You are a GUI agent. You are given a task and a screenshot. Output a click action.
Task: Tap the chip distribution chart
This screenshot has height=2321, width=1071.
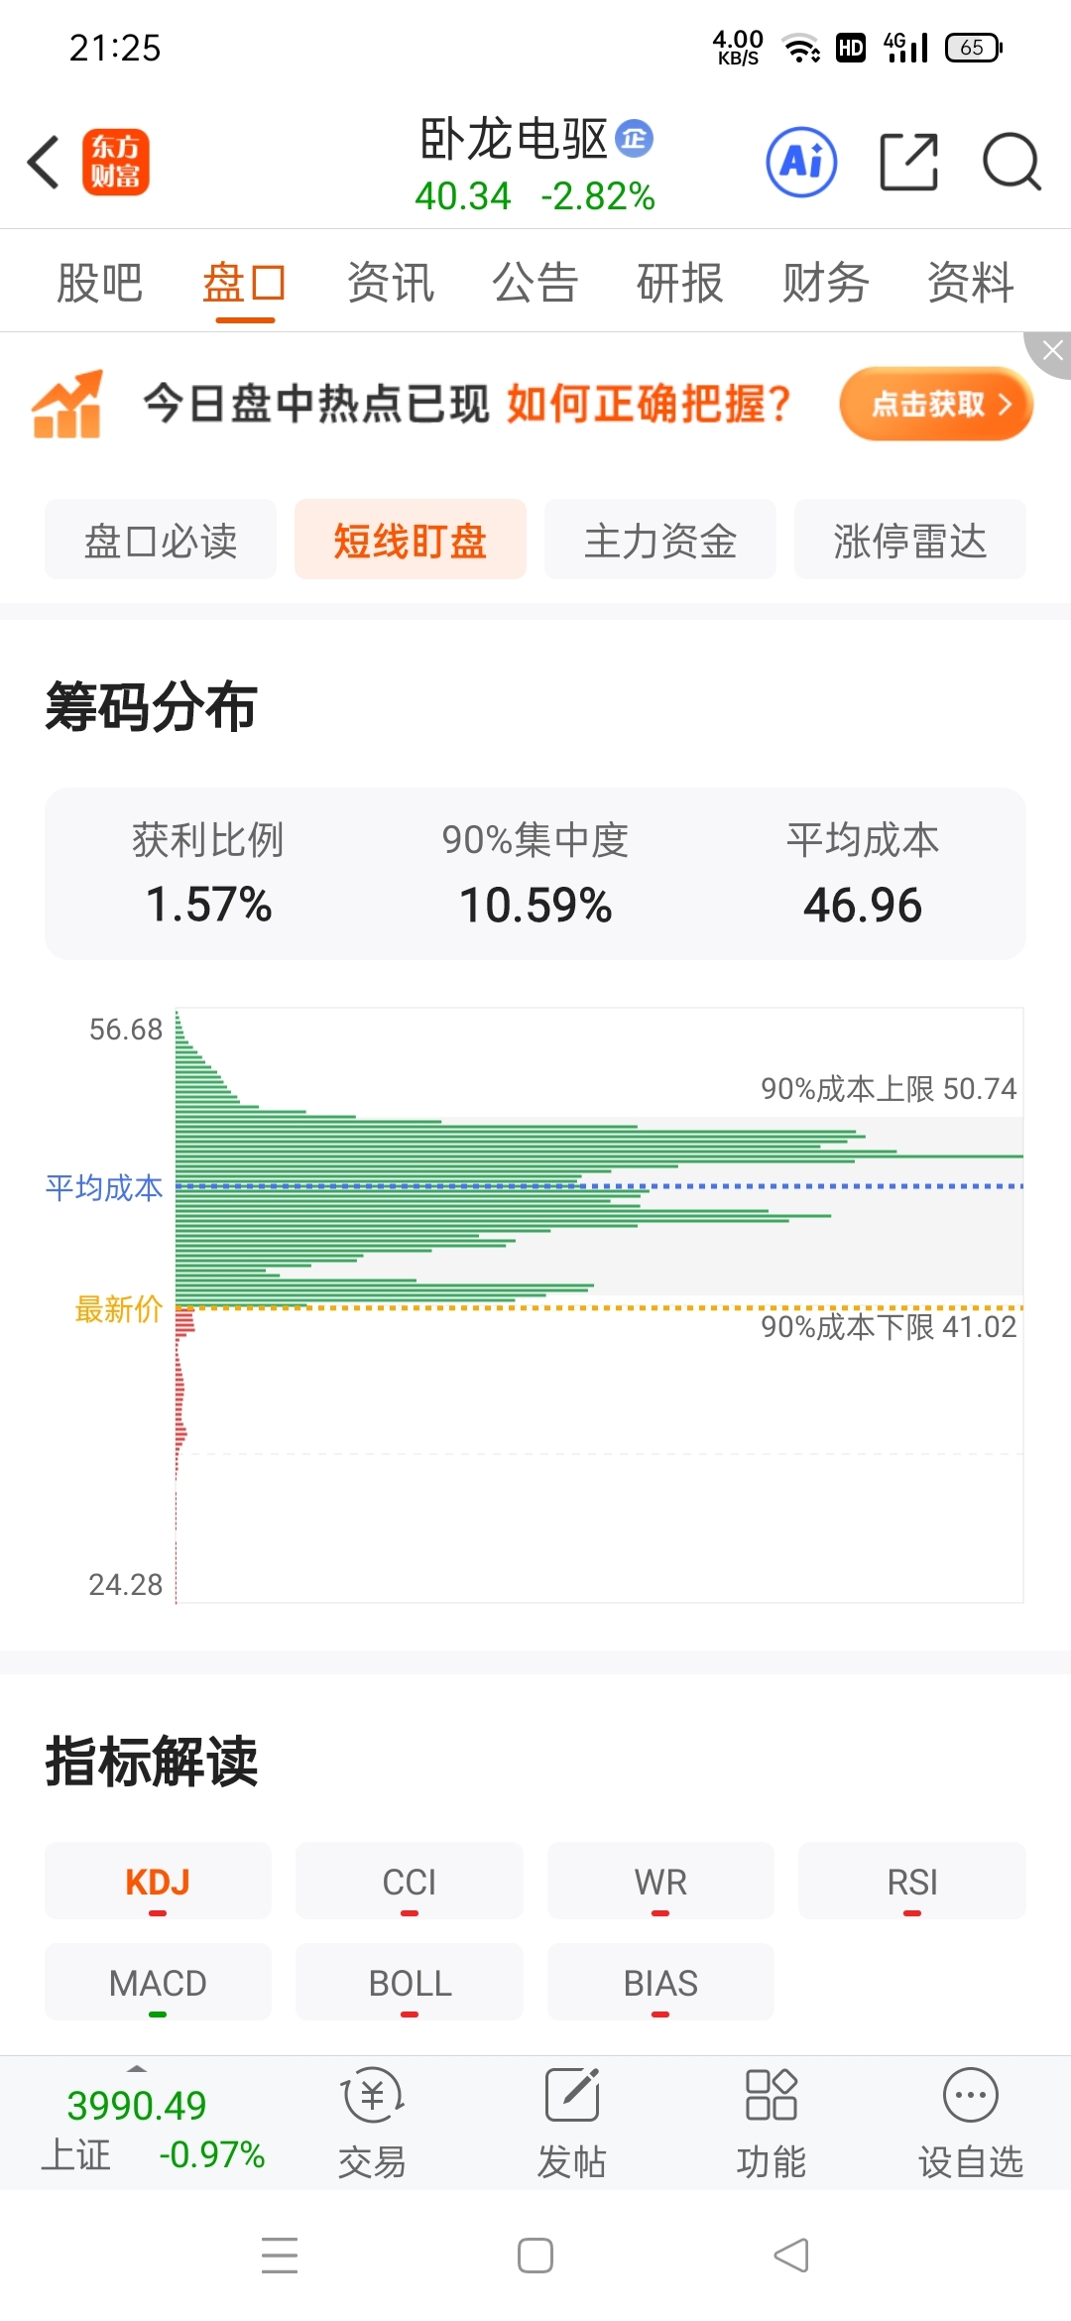tap(599, 1305)
